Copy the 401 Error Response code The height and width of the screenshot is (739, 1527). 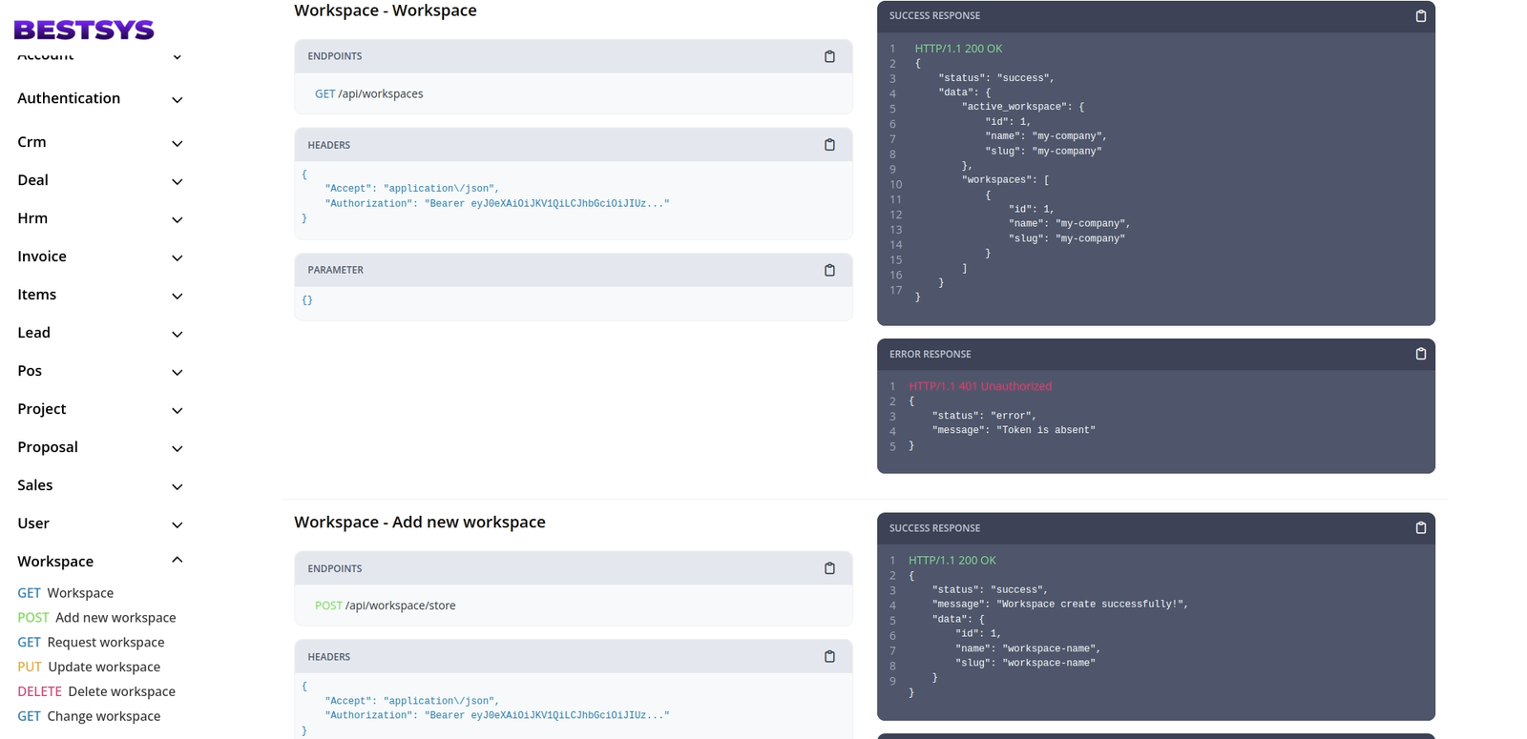click(1420, 354)
